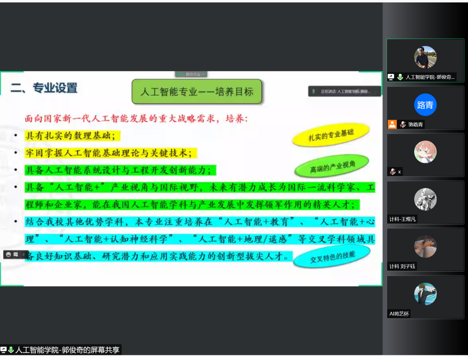Unmute participant x's microphone
This screenshot has height=356, width=468.
click(392, 171)
